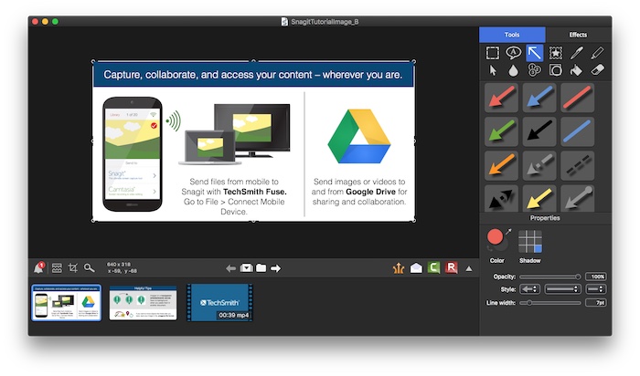Select the Fill bucket tool

[576, 70]
